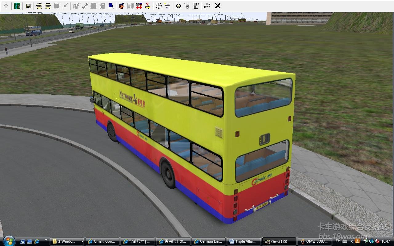The height and width of the screenshot is (246, 394).
Task: Switch to the 香港巴士論 taskbar window
Action: (173, 241)
